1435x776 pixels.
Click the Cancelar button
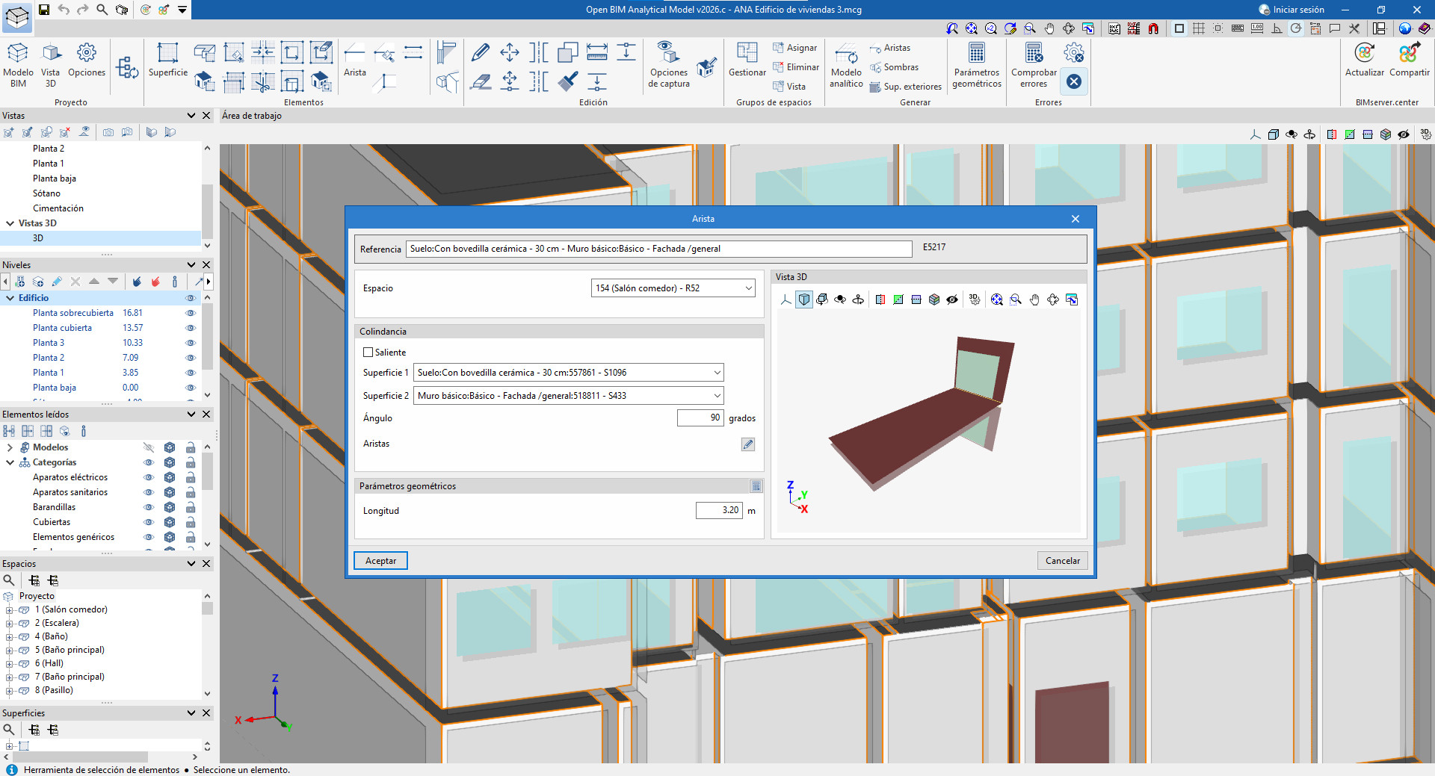click(x=1062, y=561)
